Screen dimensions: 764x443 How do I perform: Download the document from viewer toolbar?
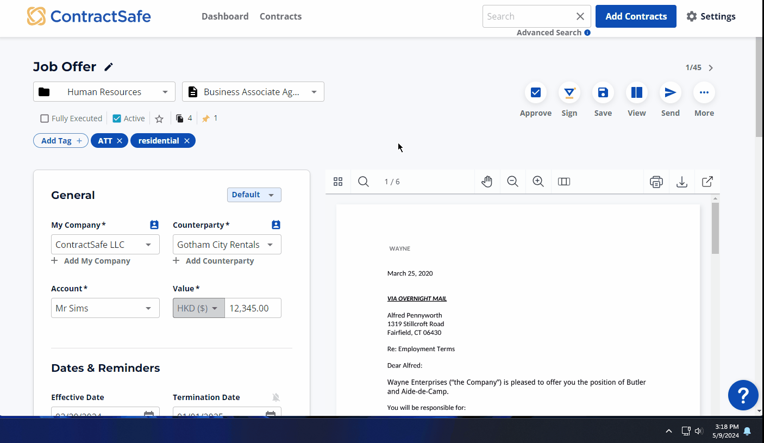[x=681, y=182]
